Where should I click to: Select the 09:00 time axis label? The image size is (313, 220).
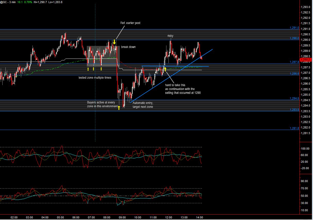click(122, 217)
